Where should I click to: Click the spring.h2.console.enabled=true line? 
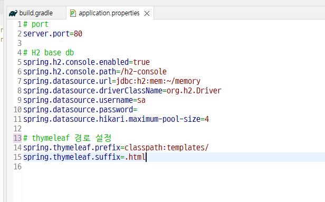tap(87, 62)
